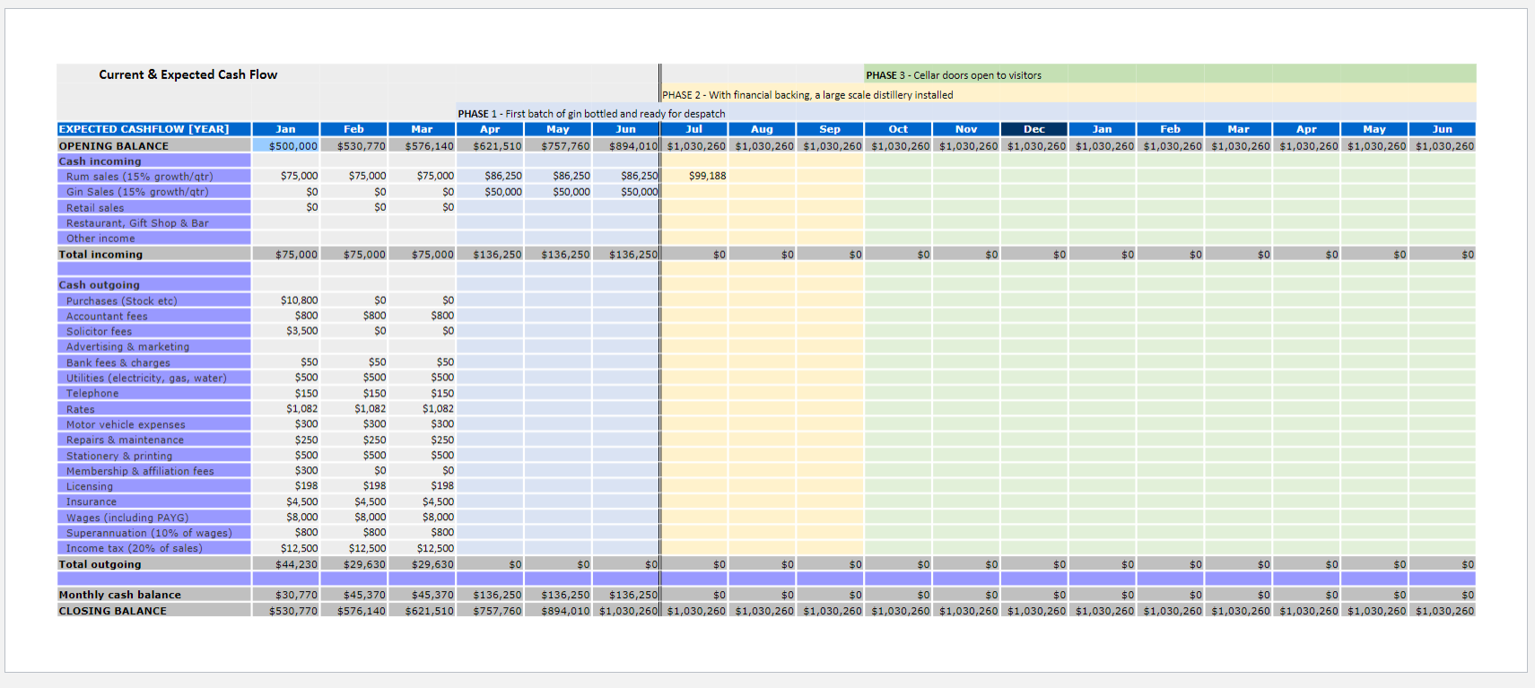Select the $10,800 purchases cell

pos(299,300)
